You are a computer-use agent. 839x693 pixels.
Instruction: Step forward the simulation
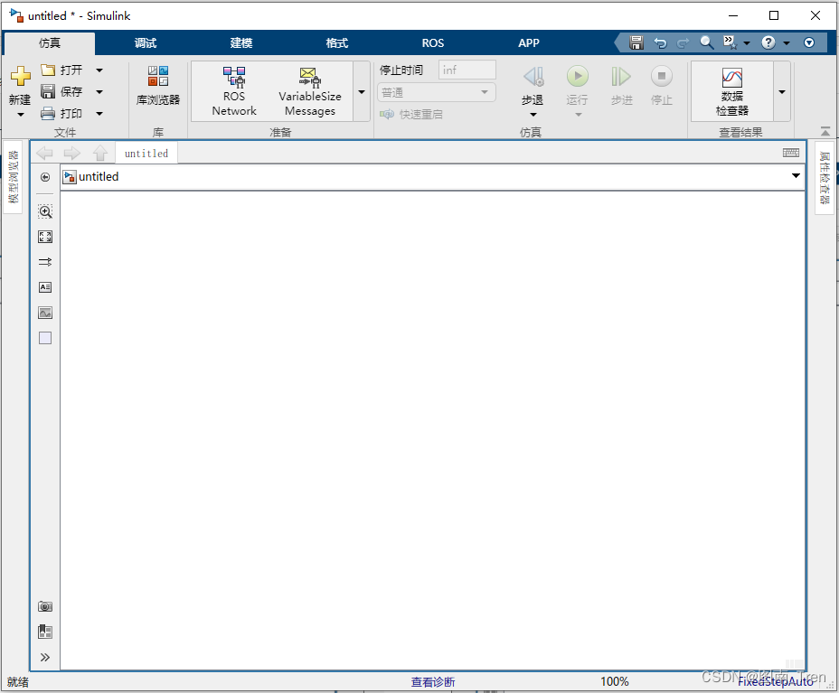pos(621,86)
